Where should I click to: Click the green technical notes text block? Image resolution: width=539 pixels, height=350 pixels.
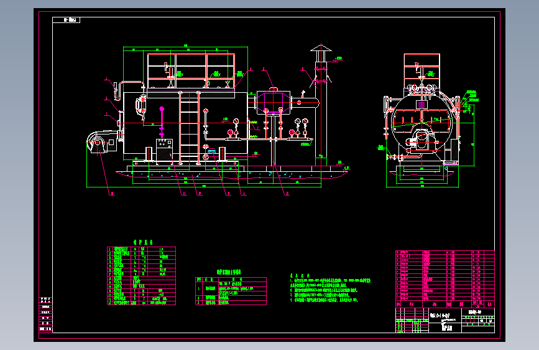pyautogui.click(x=330, y=288)
